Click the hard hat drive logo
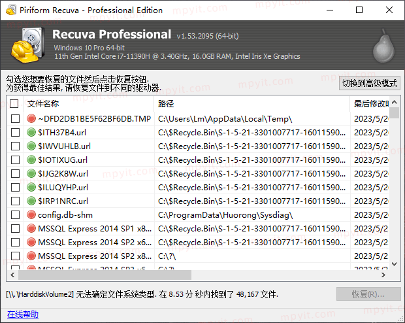 tap(27, 45)
